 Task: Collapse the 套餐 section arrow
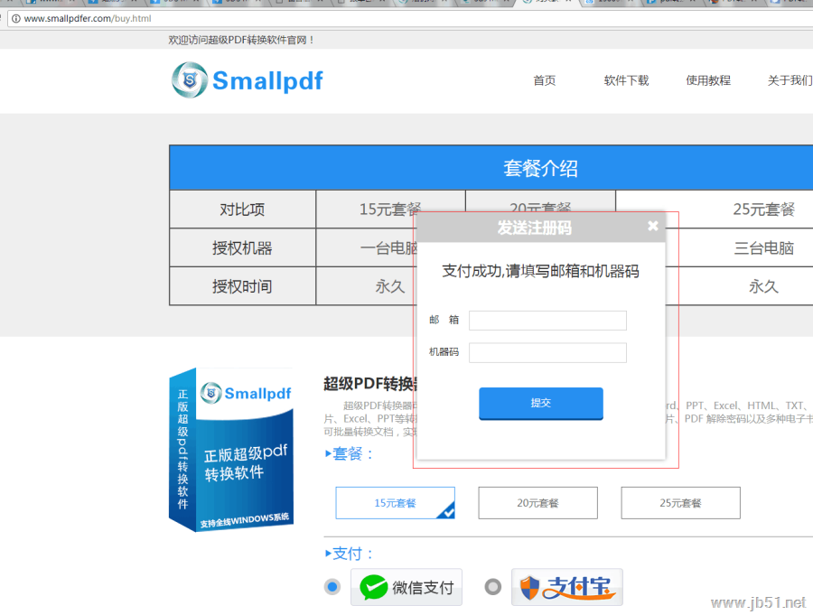(330, 453)
